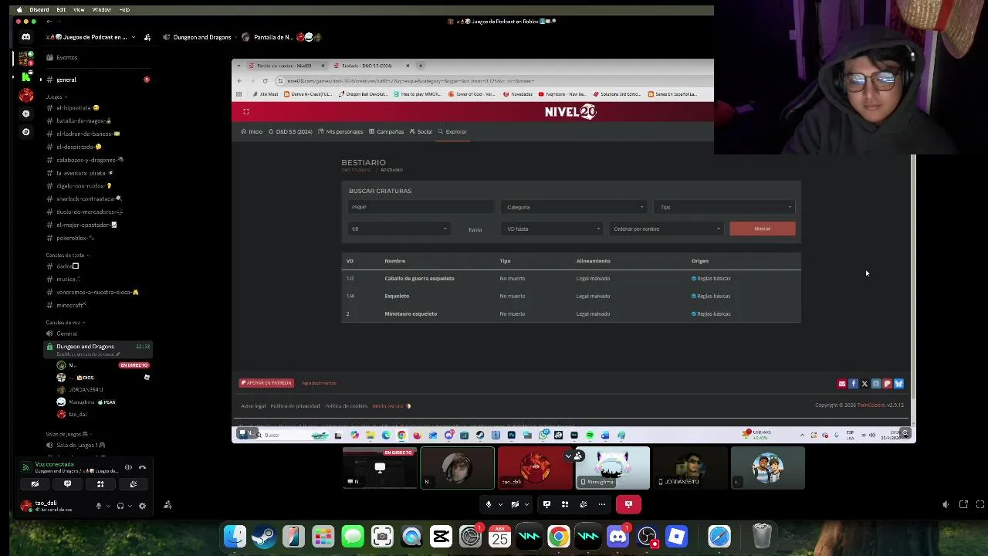Click the red disconnect call button
The image size is (988, 556).
(628, 504)
